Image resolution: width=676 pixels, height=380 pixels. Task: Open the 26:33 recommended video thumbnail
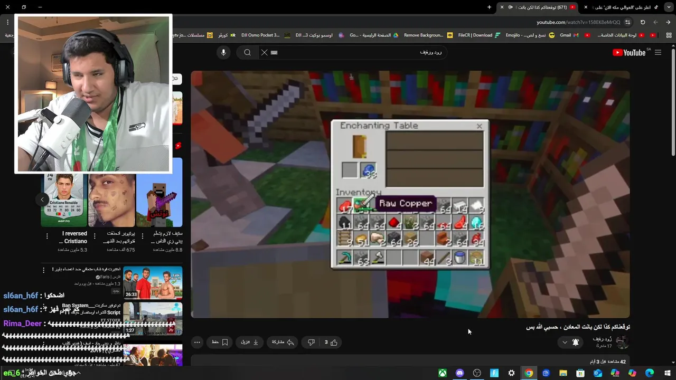coord(153,282)
